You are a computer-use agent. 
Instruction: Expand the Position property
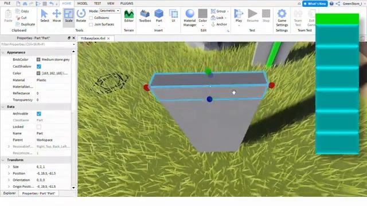pos(9,173)
